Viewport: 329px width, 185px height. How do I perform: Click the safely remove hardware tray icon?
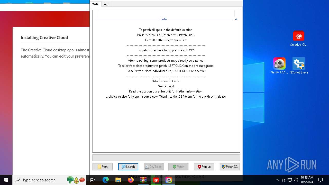284,180
